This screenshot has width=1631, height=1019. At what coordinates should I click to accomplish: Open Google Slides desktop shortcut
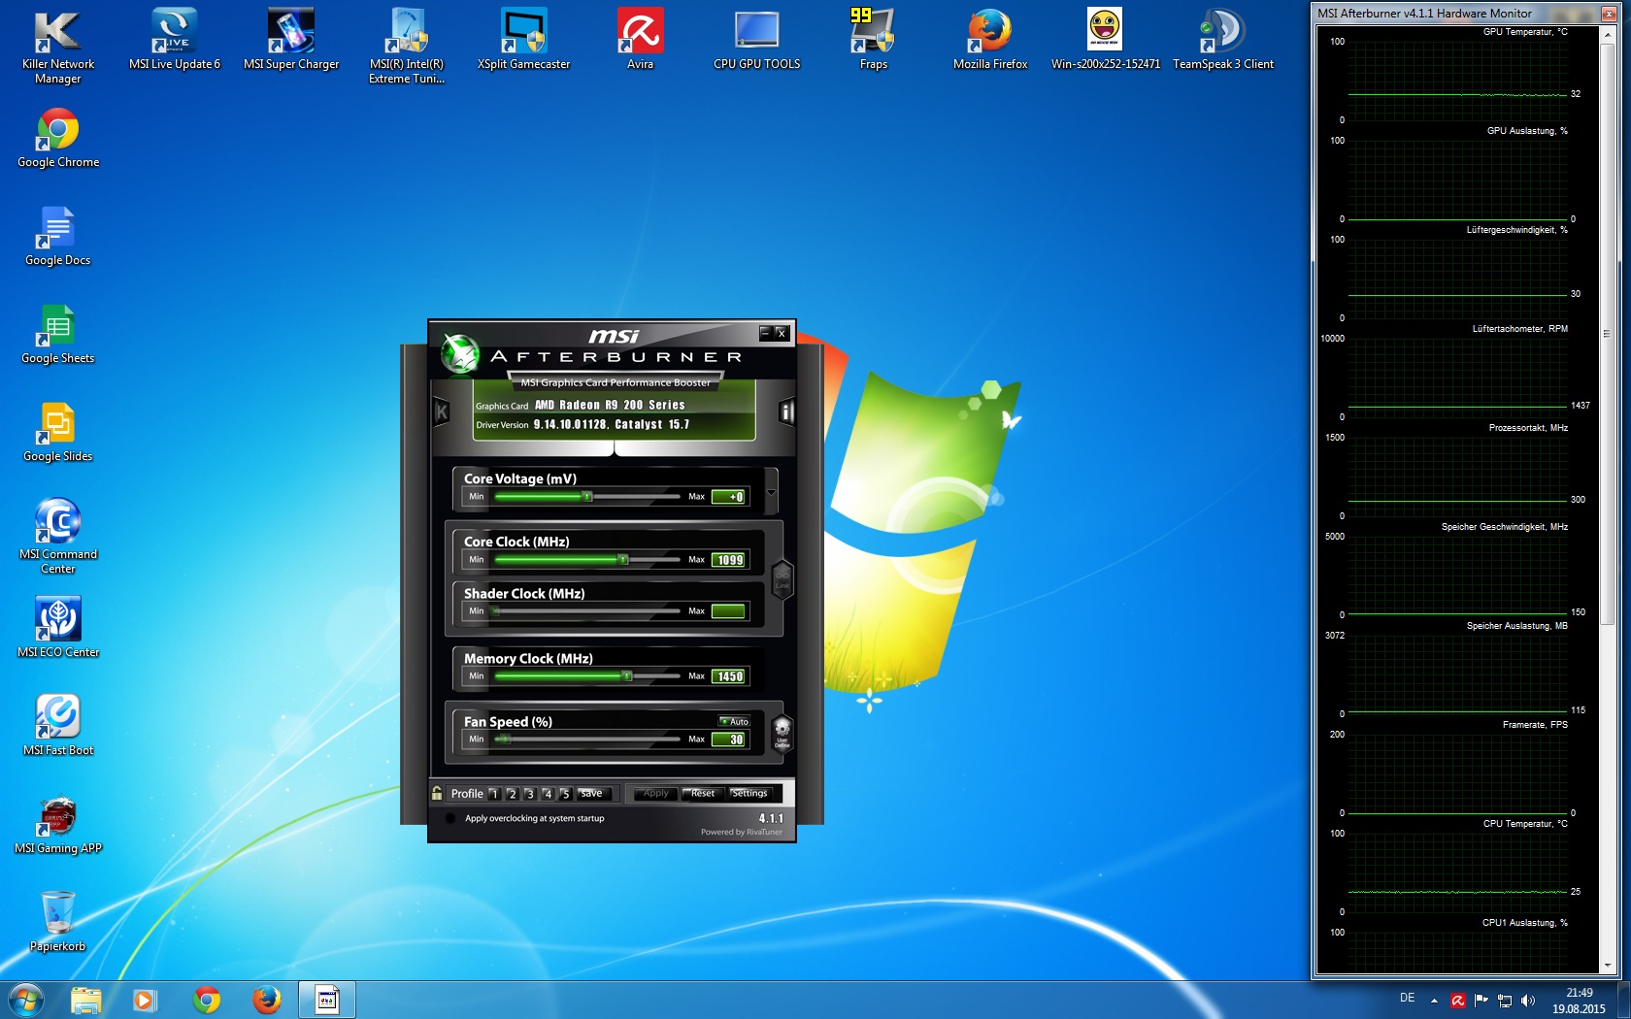click(x=58, y=432)
